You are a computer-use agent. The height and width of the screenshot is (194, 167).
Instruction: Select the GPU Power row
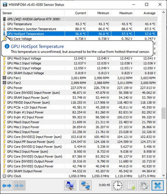click(x=79, y=88)
